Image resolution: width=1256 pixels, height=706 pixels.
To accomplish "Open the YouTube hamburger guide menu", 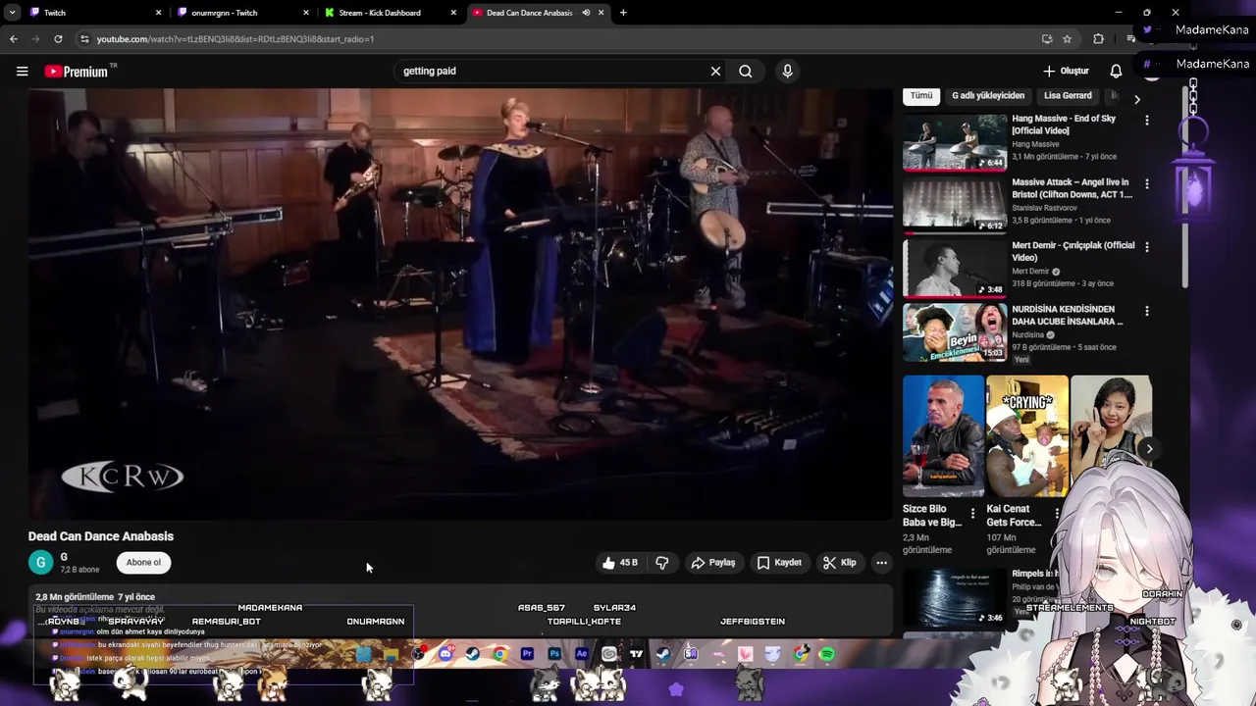I will pyautogui.click(x=22, y=71).
